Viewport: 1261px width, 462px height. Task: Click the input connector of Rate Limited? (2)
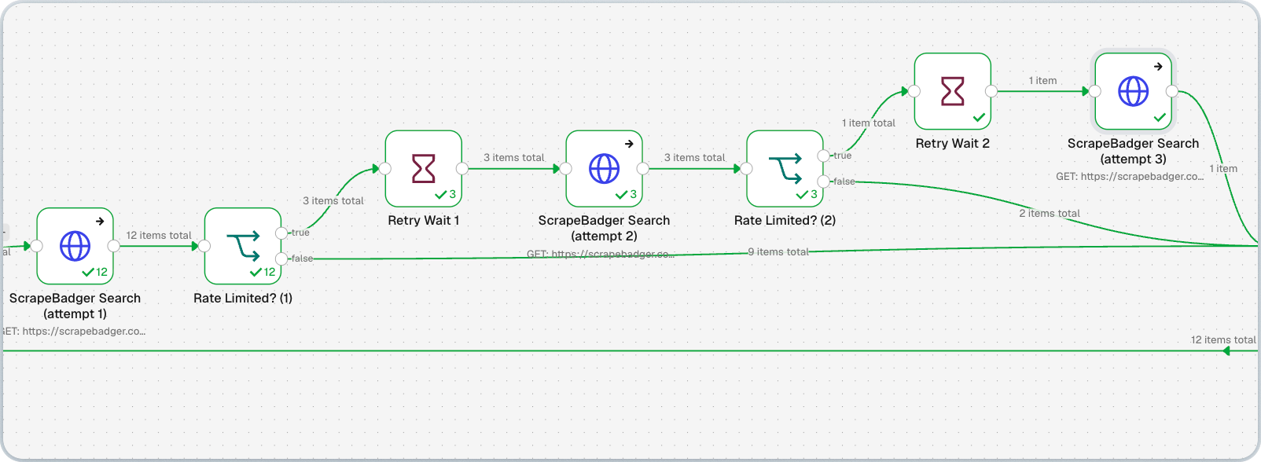click(747, 169)
